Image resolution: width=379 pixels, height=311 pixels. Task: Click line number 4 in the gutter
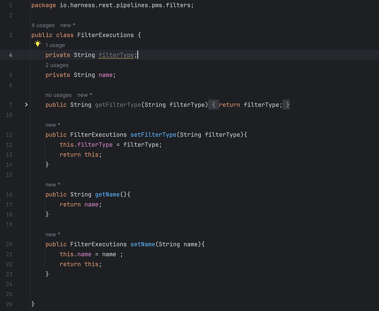[11, 55]
